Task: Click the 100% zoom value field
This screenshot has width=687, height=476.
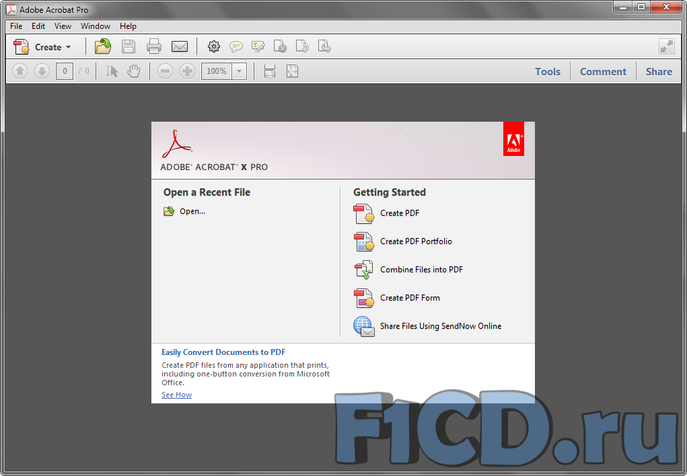Action: [x=217, y=71]
